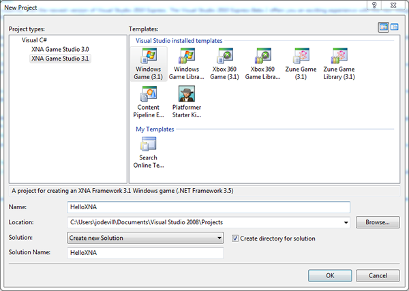Pick the Zune Game Library (3.1) template
The image size is (409, 291).
click(339, 64)
